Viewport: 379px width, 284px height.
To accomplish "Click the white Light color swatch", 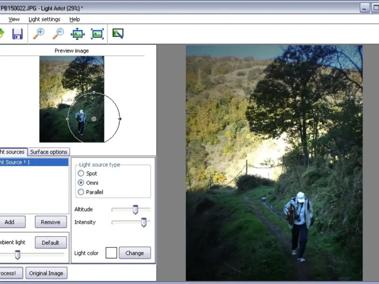I will pyautogui.click(x=111, y=253).
